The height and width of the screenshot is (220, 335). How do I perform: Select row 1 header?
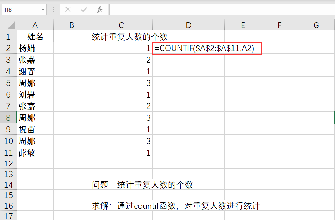8,37
